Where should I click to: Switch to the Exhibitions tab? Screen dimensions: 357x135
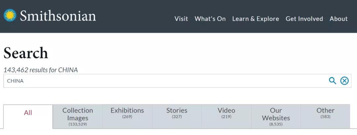click(127, 113)
